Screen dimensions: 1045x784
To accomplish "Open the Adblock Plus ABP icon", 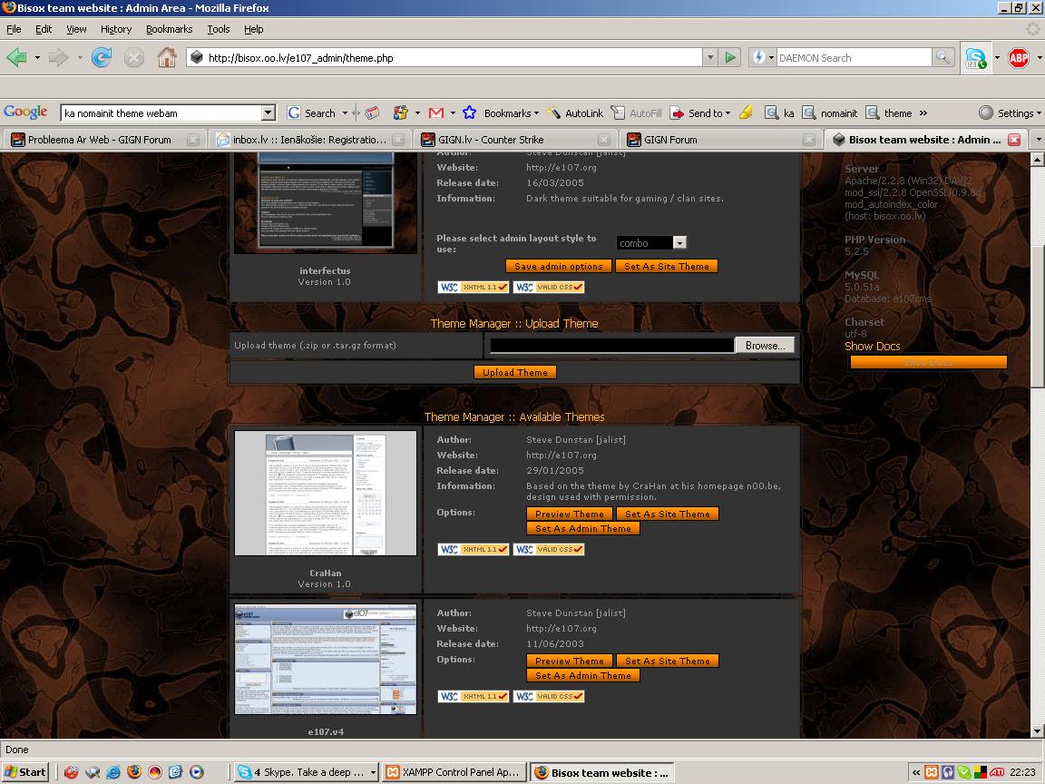I will pyautogui.click(x=1019, y=58).
